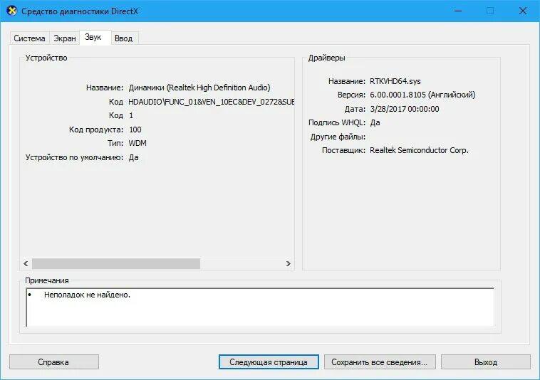Click inside the Примечания text box
Image resolution: width=540 pixels, height=380 pixels.
click(x=260, y=307)
